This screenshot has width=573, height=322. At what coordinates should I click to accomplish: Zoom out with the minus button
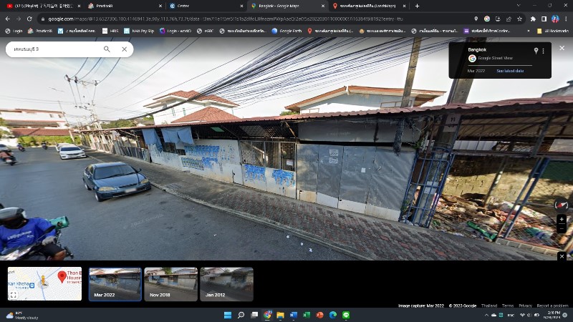562,228
